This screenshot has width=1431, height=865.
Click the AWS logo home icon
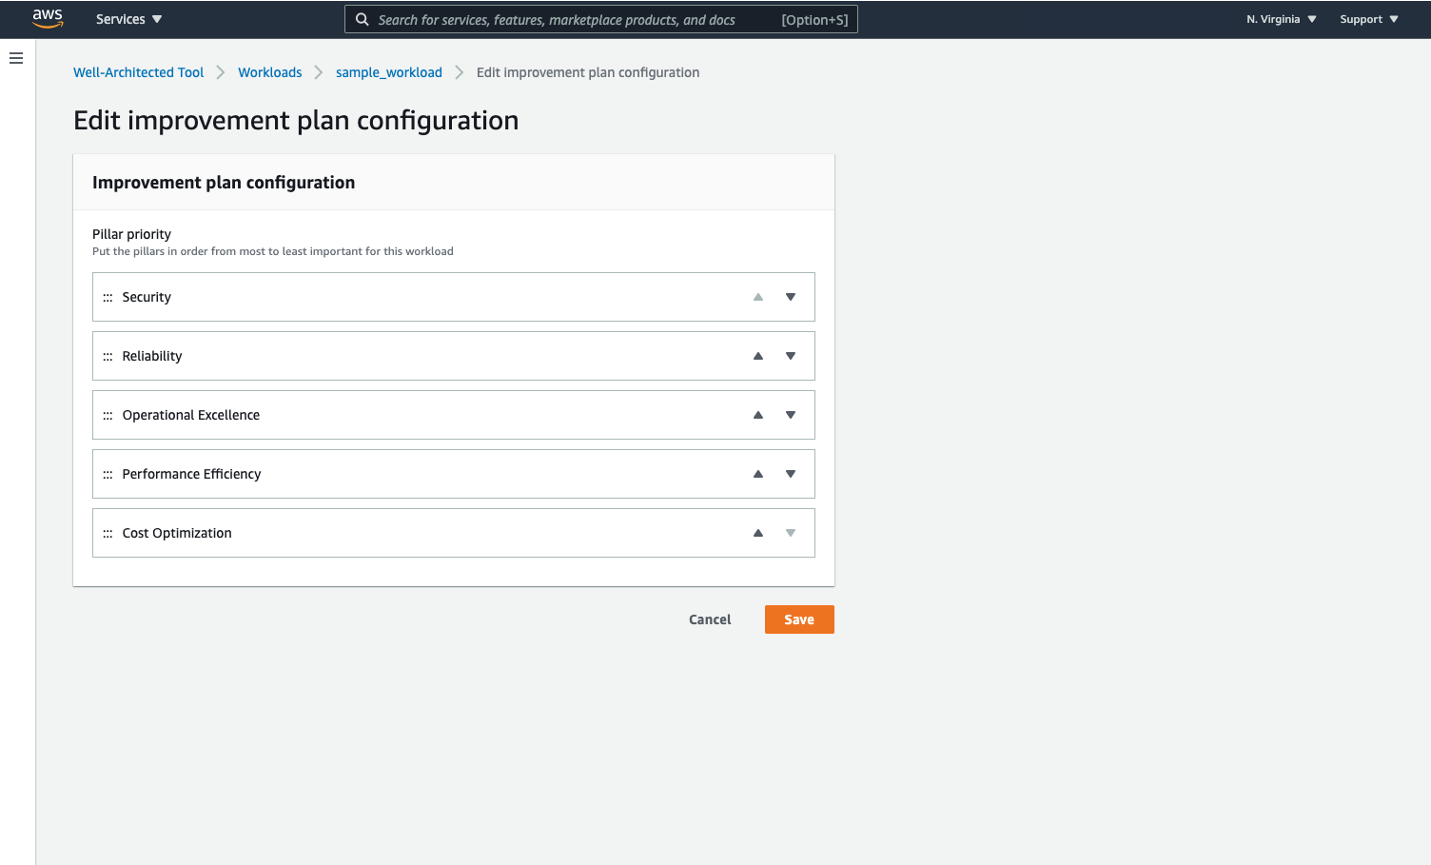click(48, 18)
